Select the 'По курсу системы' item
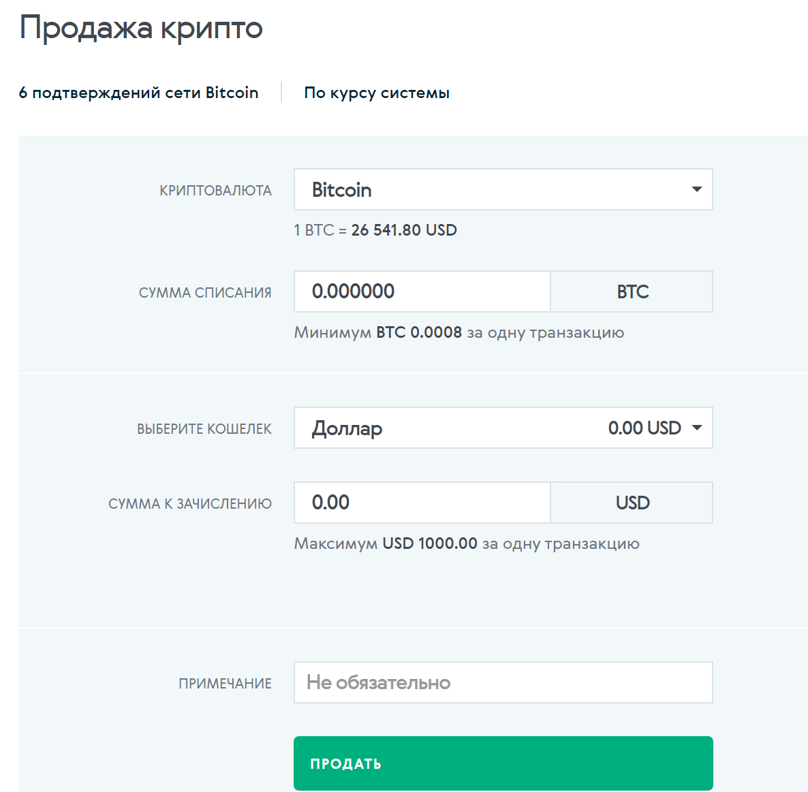This screenshot has height=792, width=808. tap(377, 93)
